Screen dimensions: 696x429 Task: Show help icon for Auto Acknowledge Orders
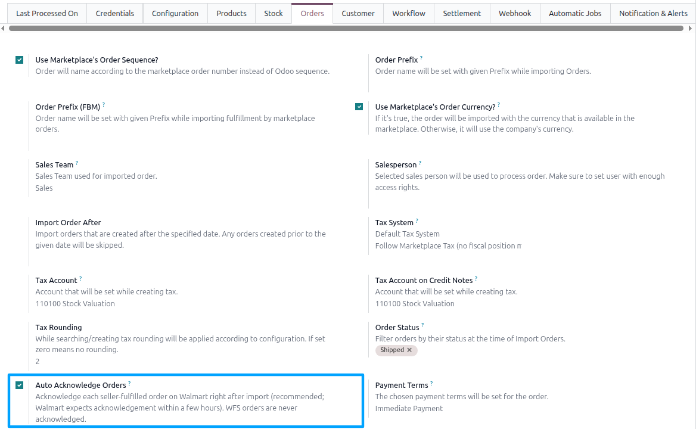[129, 383]
